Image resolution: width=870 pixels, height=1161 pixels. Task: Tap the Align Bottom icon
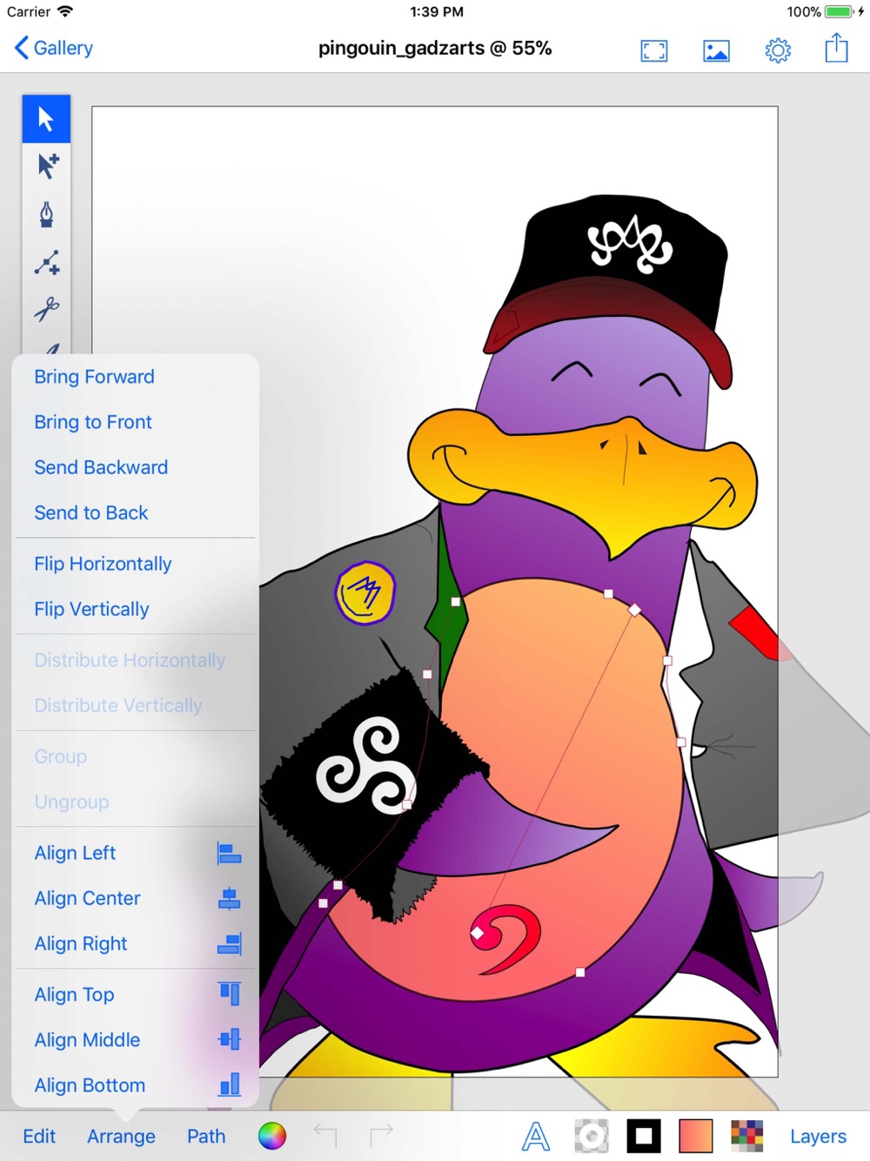click(230, 1084)
